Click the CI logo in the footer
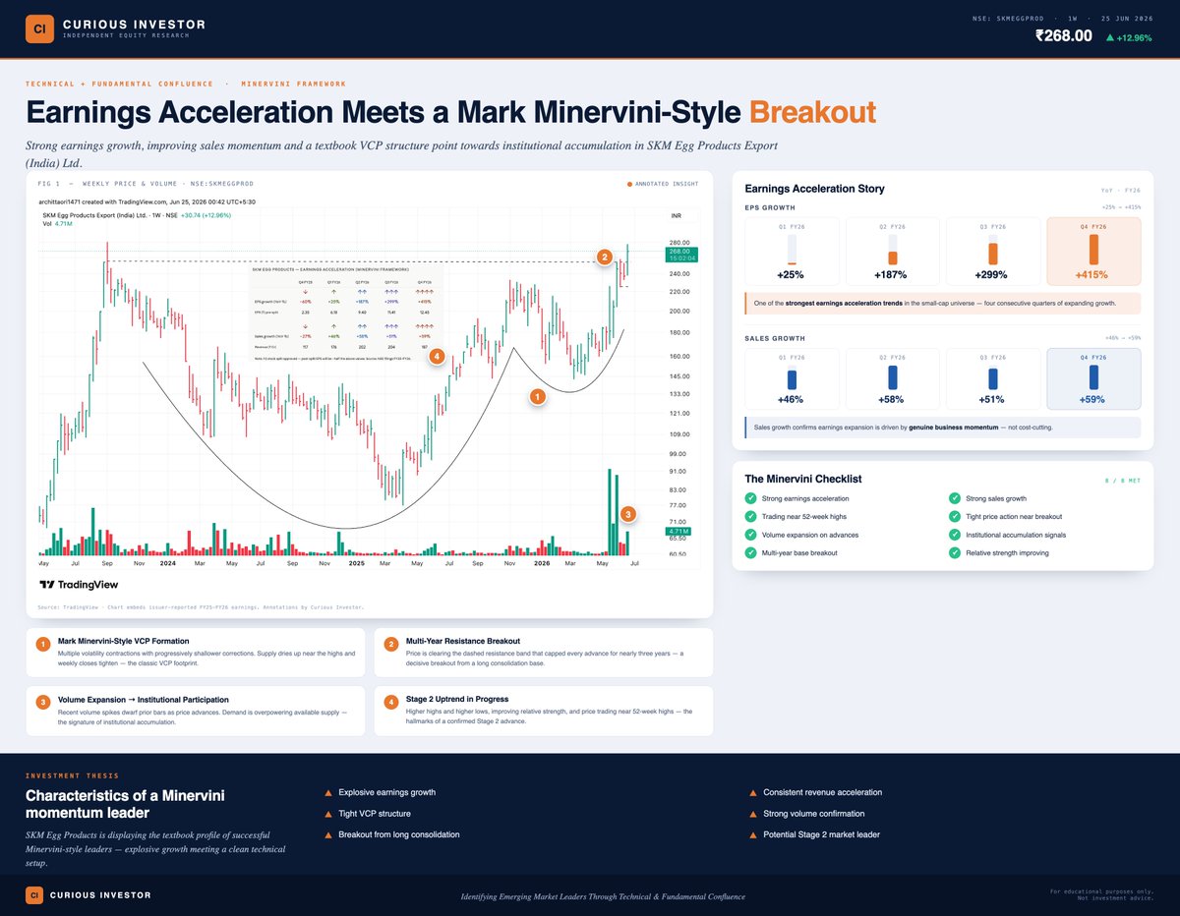Image resolution: width=1180 pixels, height=916 pixels. pyautogui.click(x=34, y=895)
